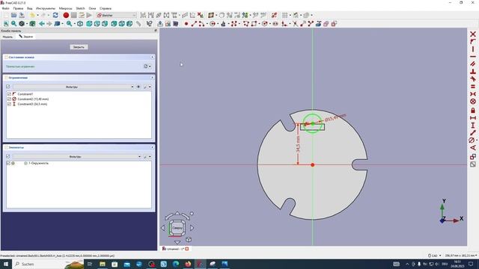Open the Sketcher workbench selector dropdown
479x269 pixels.
point(117,15)
